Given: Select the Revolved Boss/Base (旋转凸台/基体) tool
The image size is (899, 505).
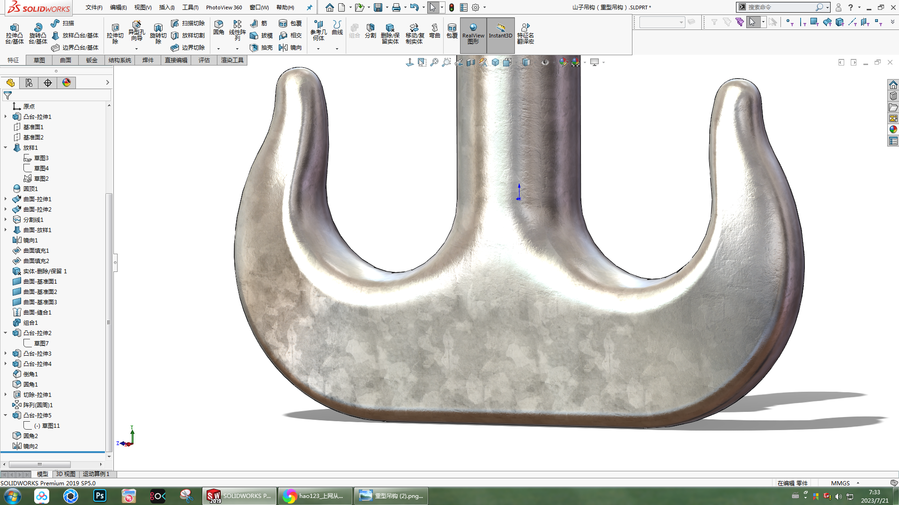Looking at the screenshot, I should [38, 28].
